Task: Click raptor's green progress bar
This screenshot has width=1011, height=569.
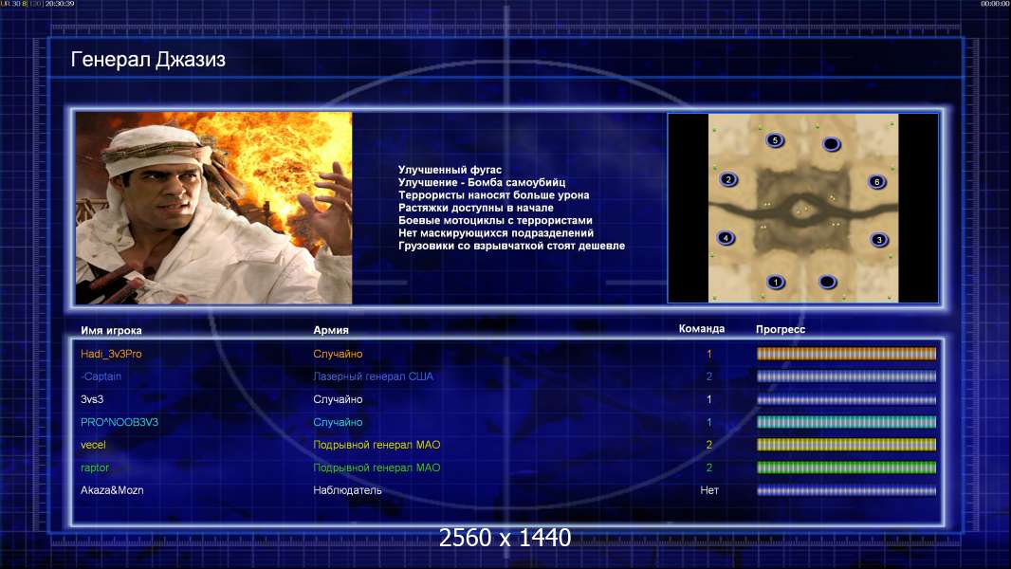Action: (846, 468)
